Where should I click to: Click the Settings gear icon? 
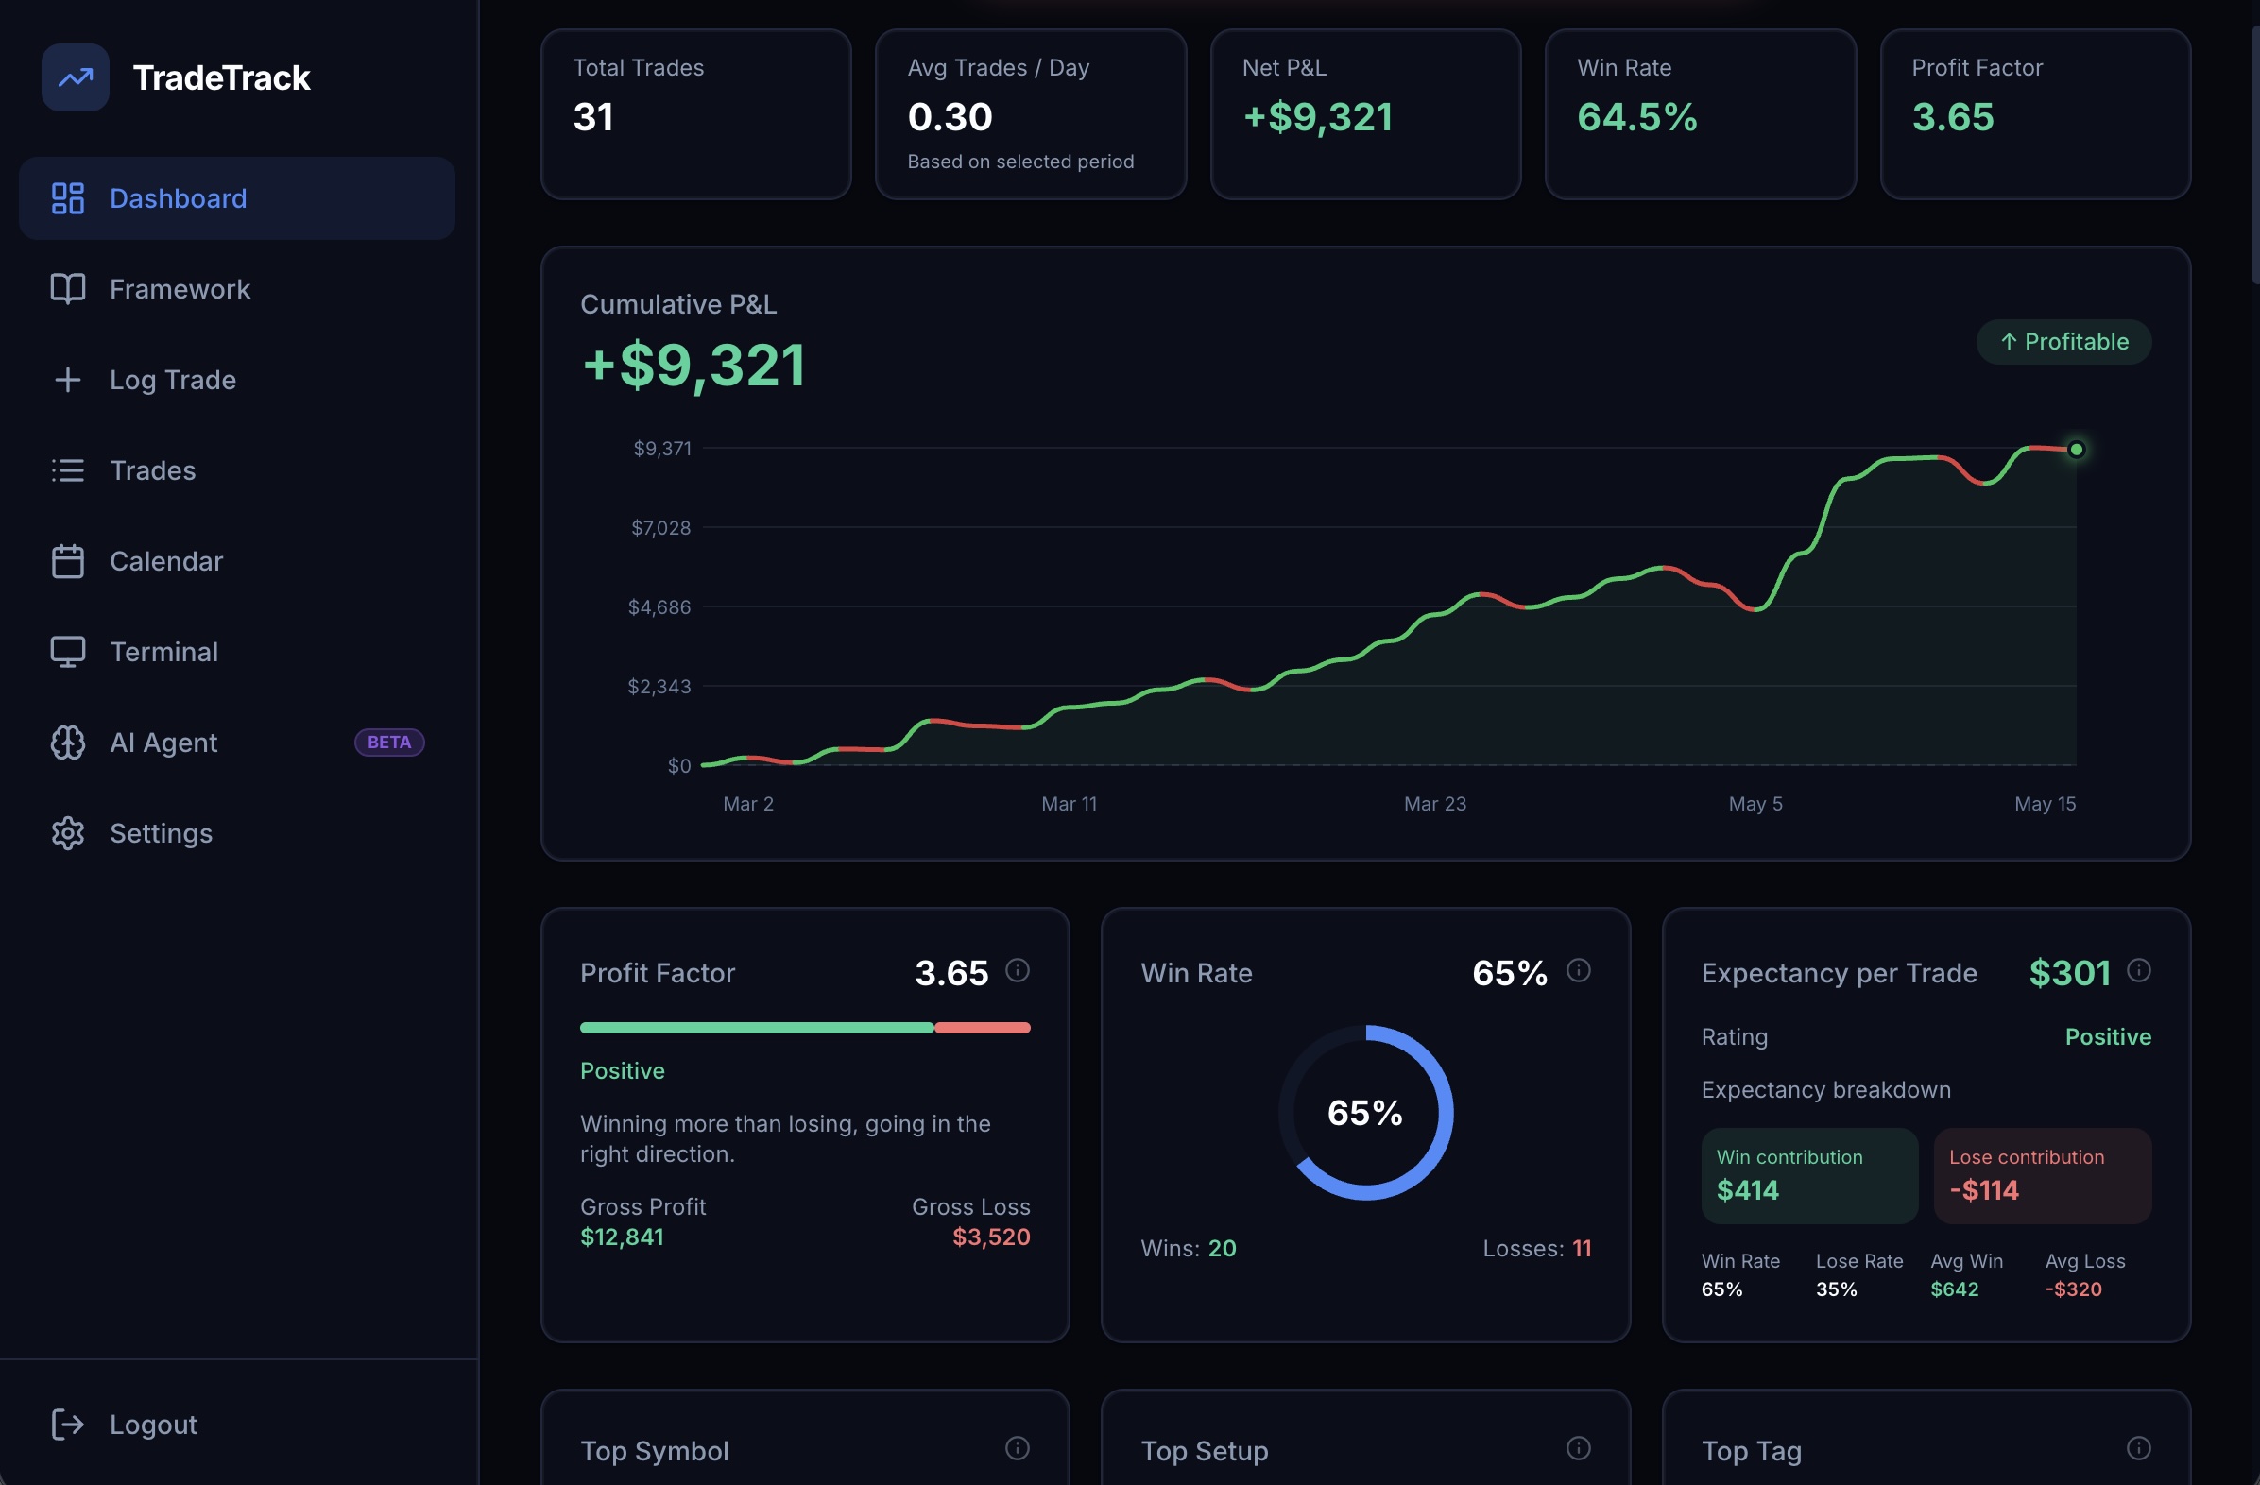(x=67, y=832)
